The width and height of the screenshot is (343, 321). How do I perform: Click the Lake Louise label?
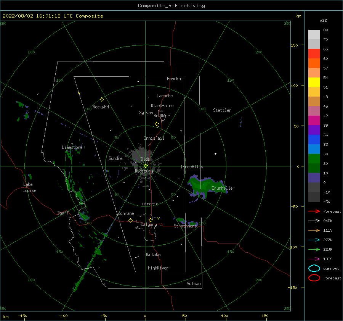point(29,187)
